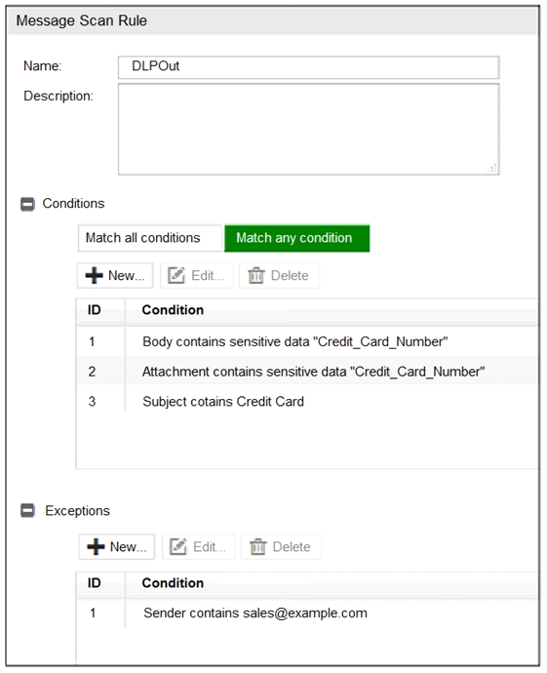This screenshot has height=673, width=547.
Task: Collapse the Conditions section
Action: click(27, 204)
